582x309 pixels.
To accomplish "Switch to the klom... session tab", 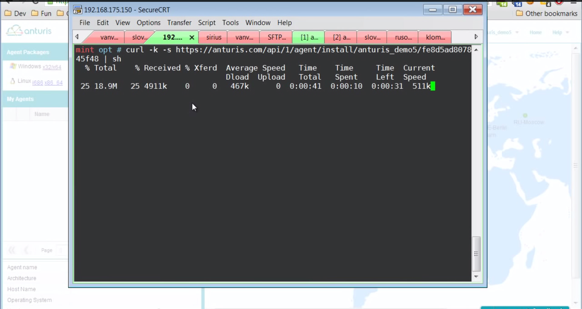I will [x=435, y=37].
